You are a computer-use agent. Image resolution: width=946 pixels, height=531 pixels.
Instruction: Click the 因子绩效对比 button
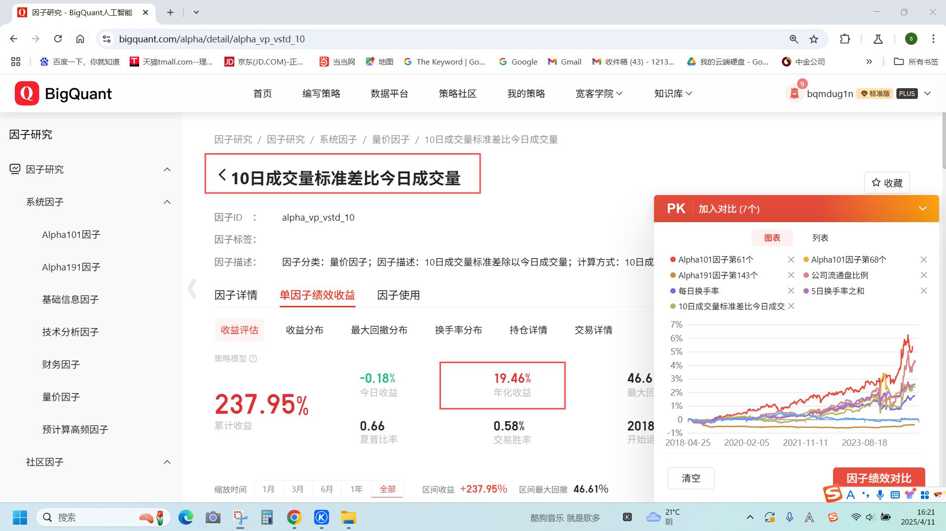tap(878, 478)
